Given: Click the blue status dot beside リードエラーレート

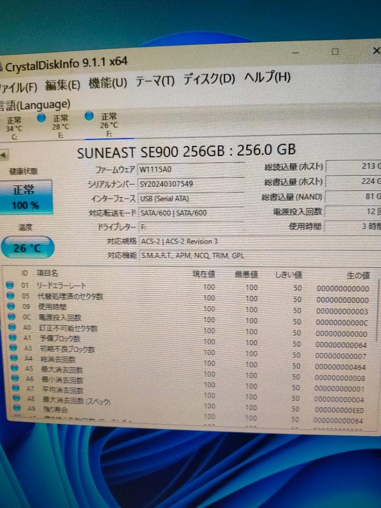Looking at the screenshot, I should pyautogui.click(x=10, y=286).
